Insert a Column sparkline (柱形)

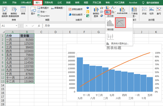[152, 11]
